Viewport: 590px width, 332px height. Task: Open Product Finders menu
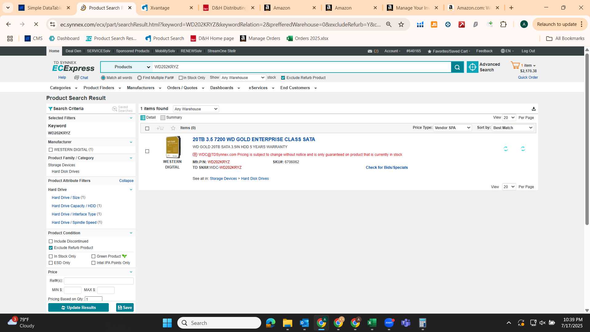[102, 88]
